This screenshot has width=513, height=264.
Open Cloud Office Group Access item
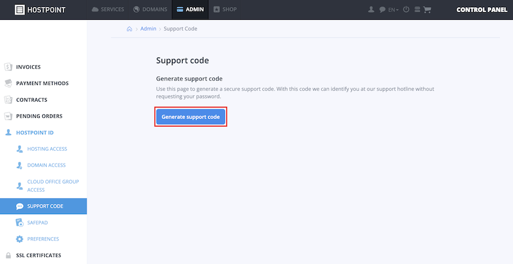click(x=53, y=185)
